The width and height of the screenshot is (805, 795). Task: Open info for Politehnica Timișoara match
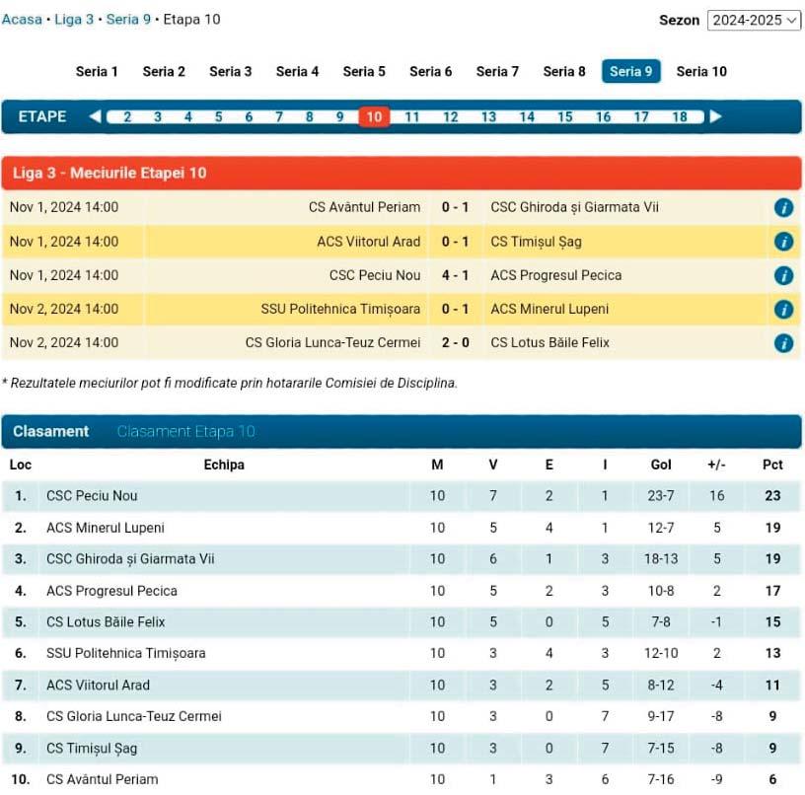(x=783, y=310)
